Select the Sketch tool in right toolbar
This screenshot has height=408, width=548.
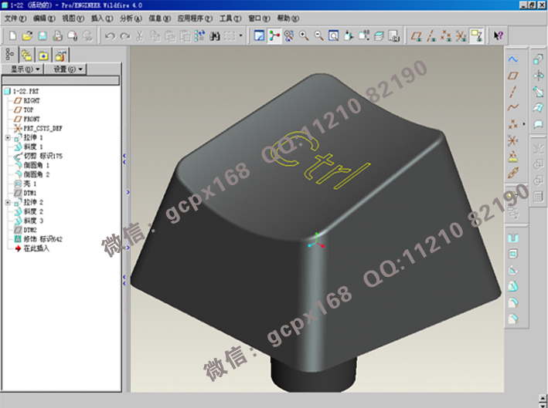click(513, 59)
